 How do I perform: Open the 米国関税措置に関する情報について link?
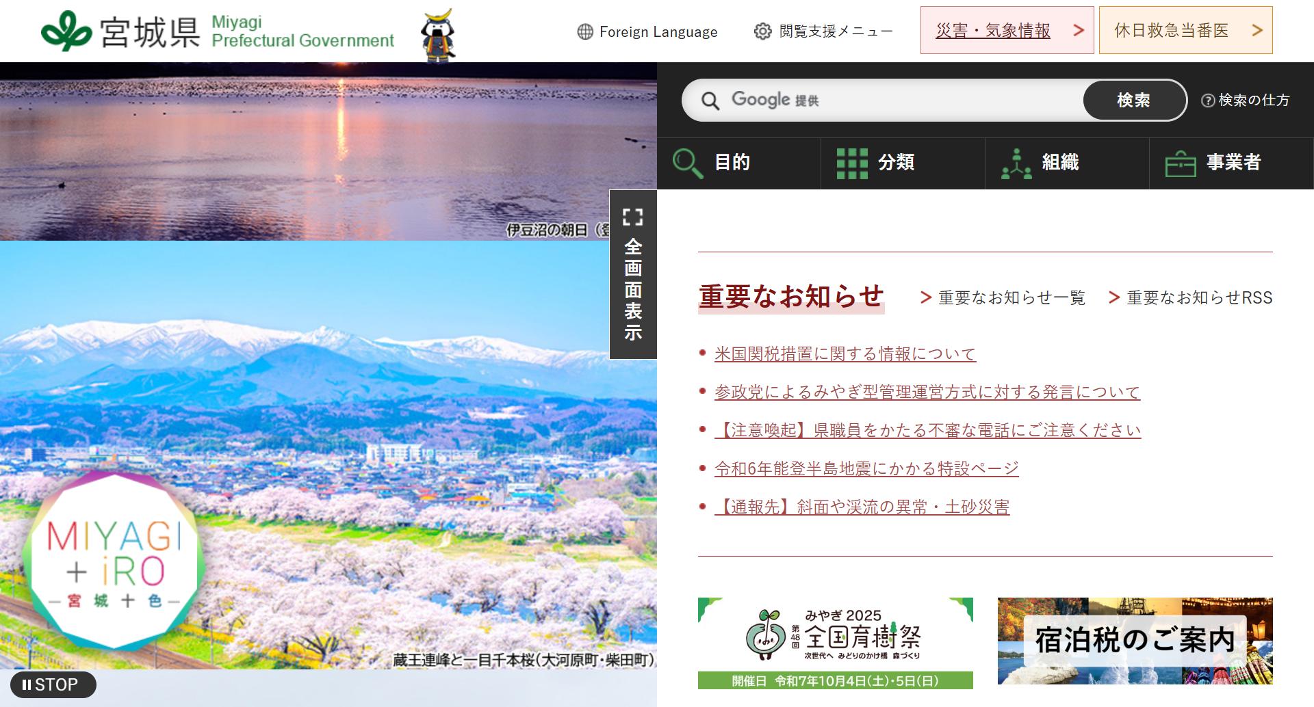(845, 354)
